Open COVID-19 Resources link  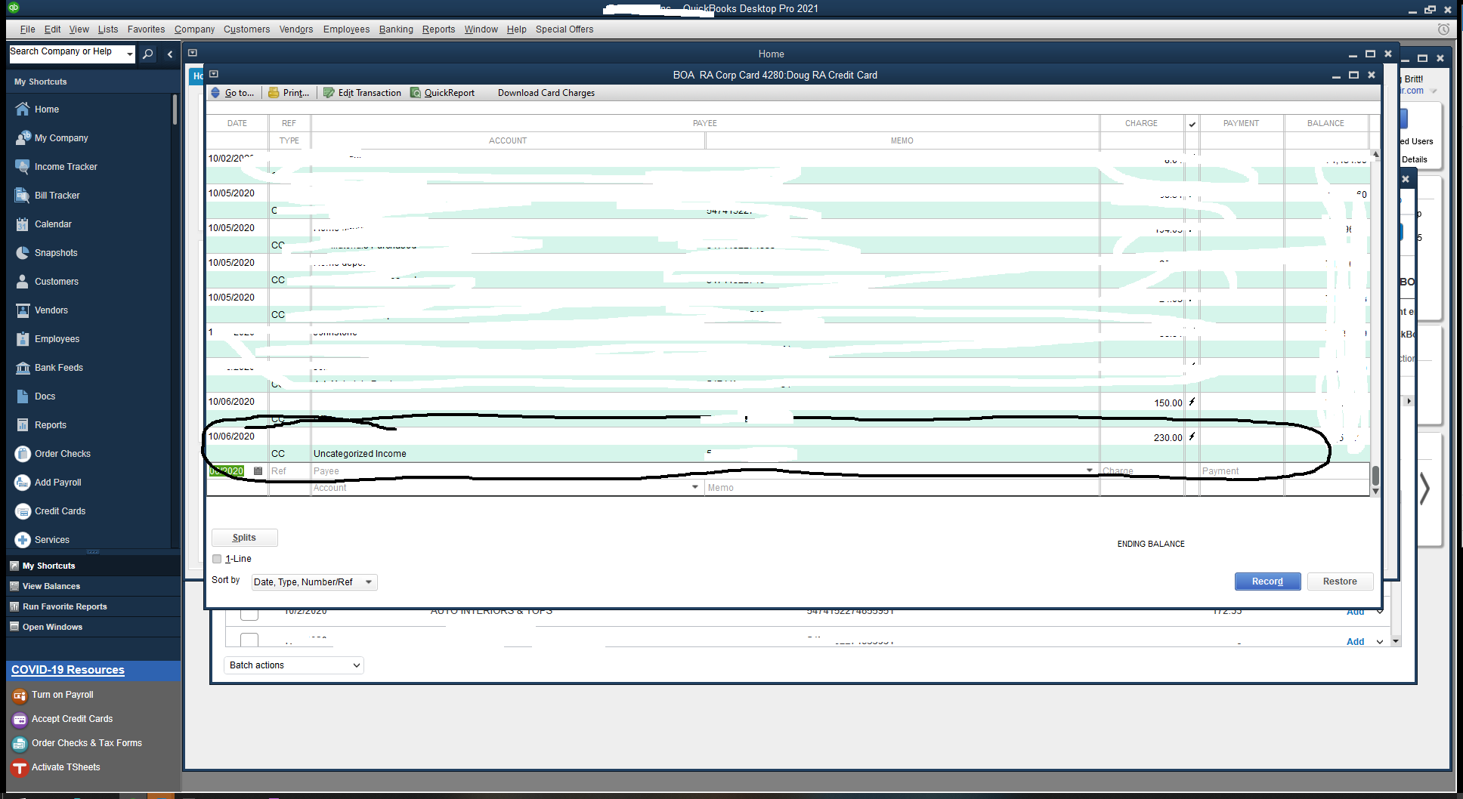tap(67, 669)
